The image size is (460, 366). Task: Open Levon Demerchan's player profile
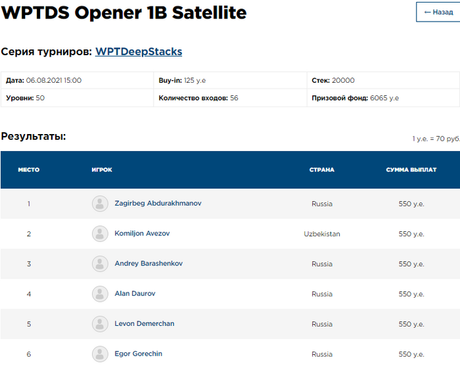click(x=144, y=324)
